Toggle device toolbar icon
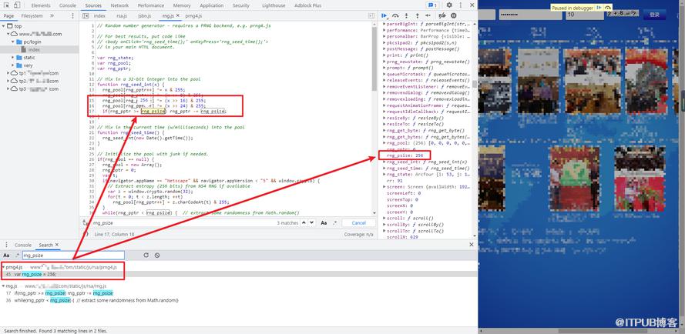Viewport: 685px width, 334px height. 17,5
